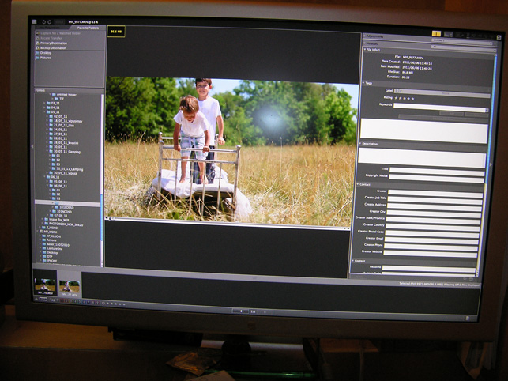Click the Creator input field
The height and width of the screenshot is (381, 508).
click(435, 194)
